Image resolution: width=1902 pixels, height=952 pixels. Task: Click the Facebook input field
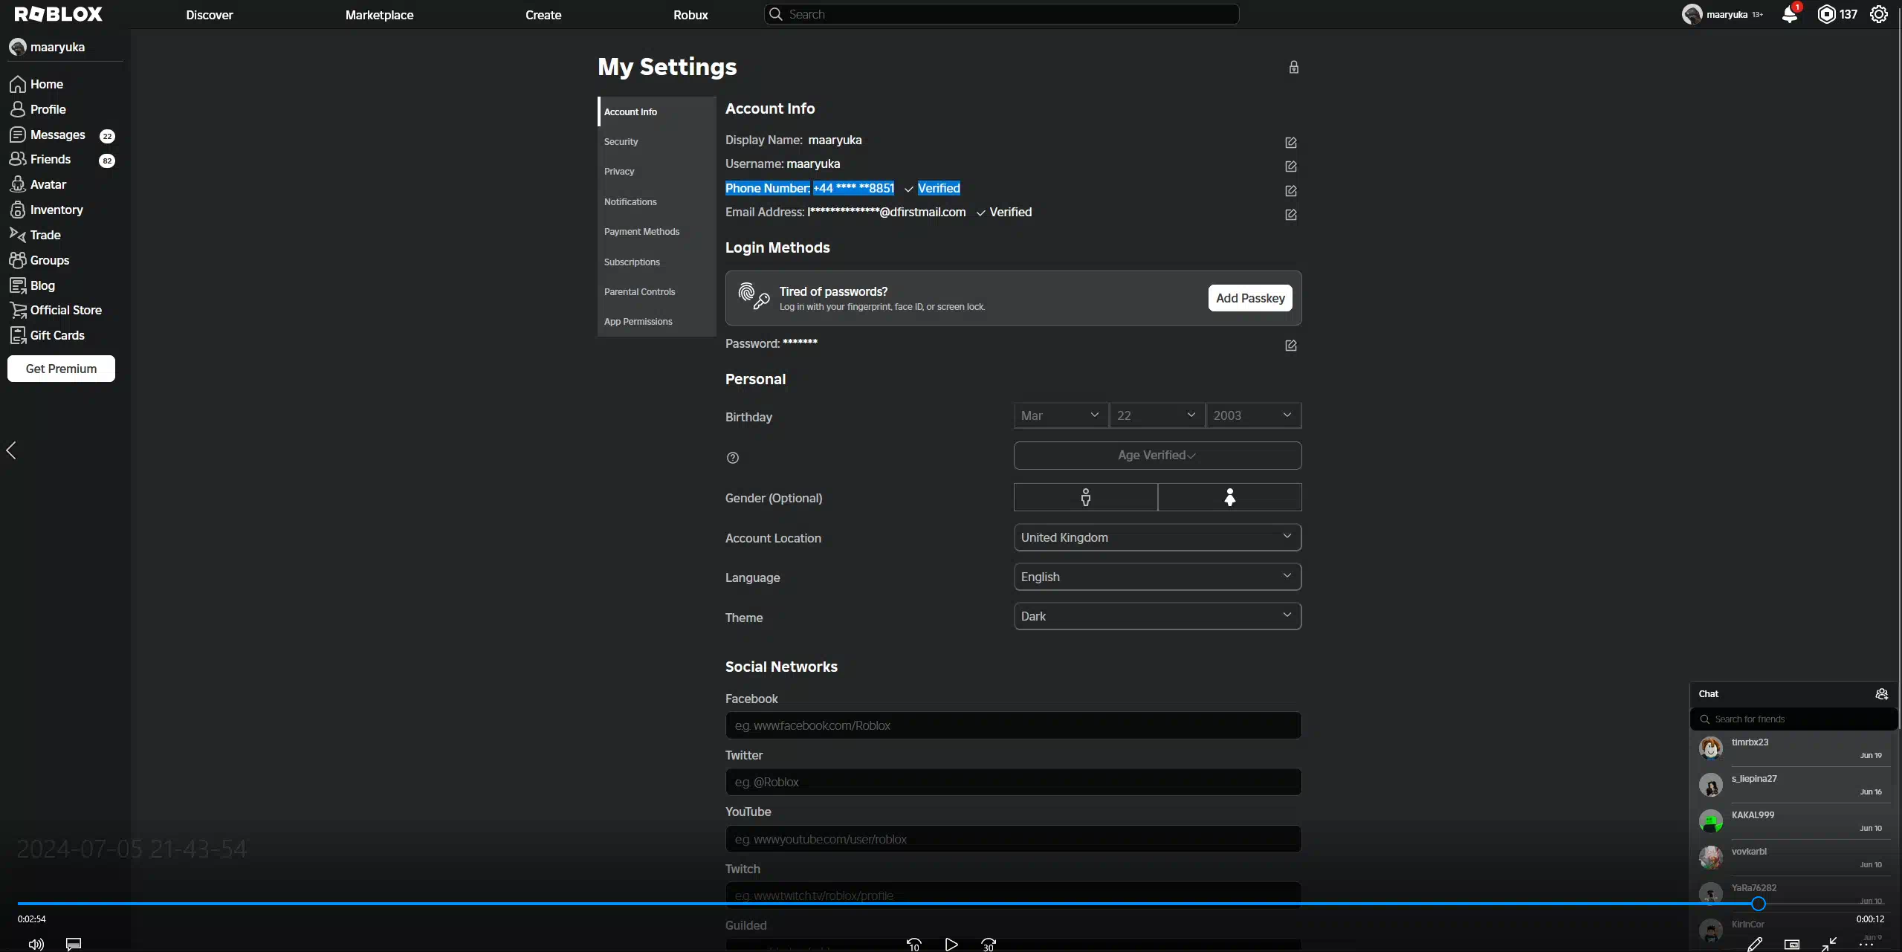pyautogui.click(x=1013, y=725)
